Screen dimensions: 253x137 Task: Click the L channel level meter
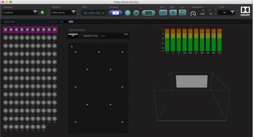coord(167,39)
